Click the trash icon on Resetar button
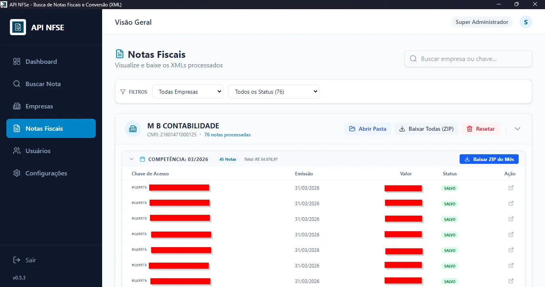Image resolution: width=545 pixels, height=287 pixels. (470, 129)
